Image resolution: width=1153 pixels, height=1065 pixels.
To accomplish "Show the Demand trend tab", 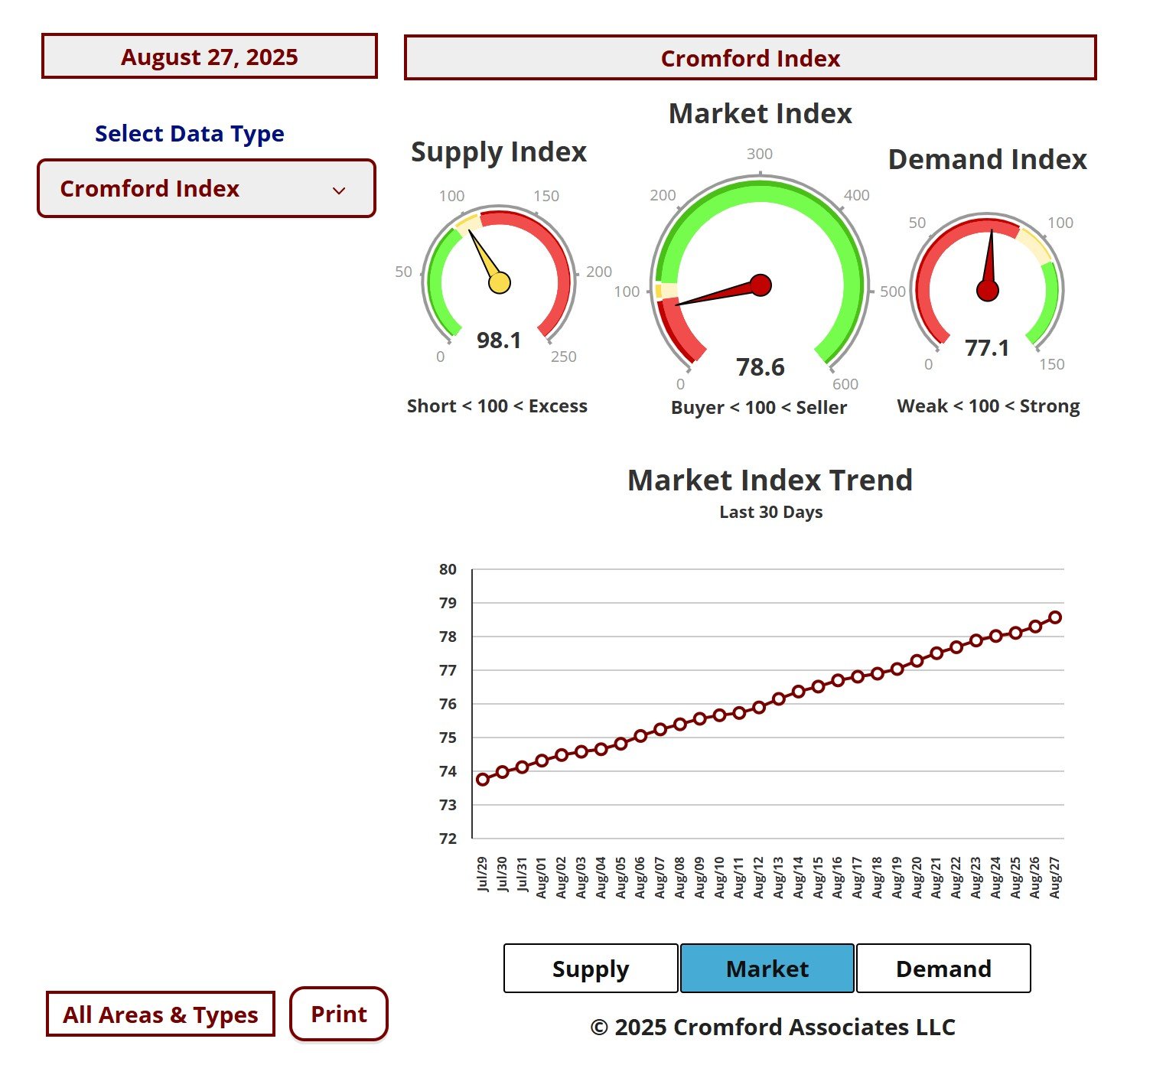I will 943,969.
